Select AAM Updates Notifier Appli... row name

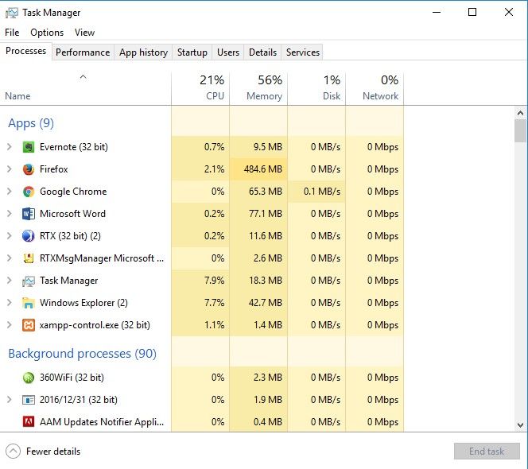[x=102, y=422]
